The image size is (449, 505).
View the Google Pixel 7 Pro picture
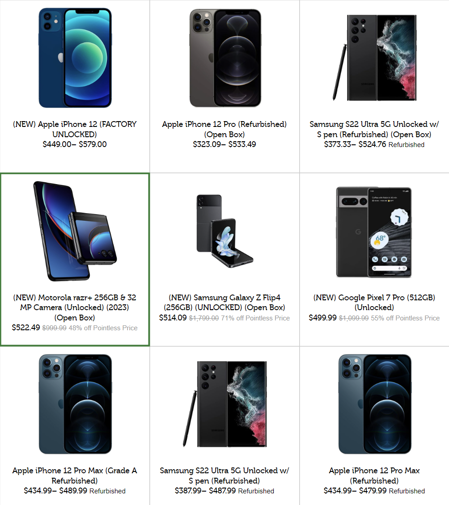(374, 232)
